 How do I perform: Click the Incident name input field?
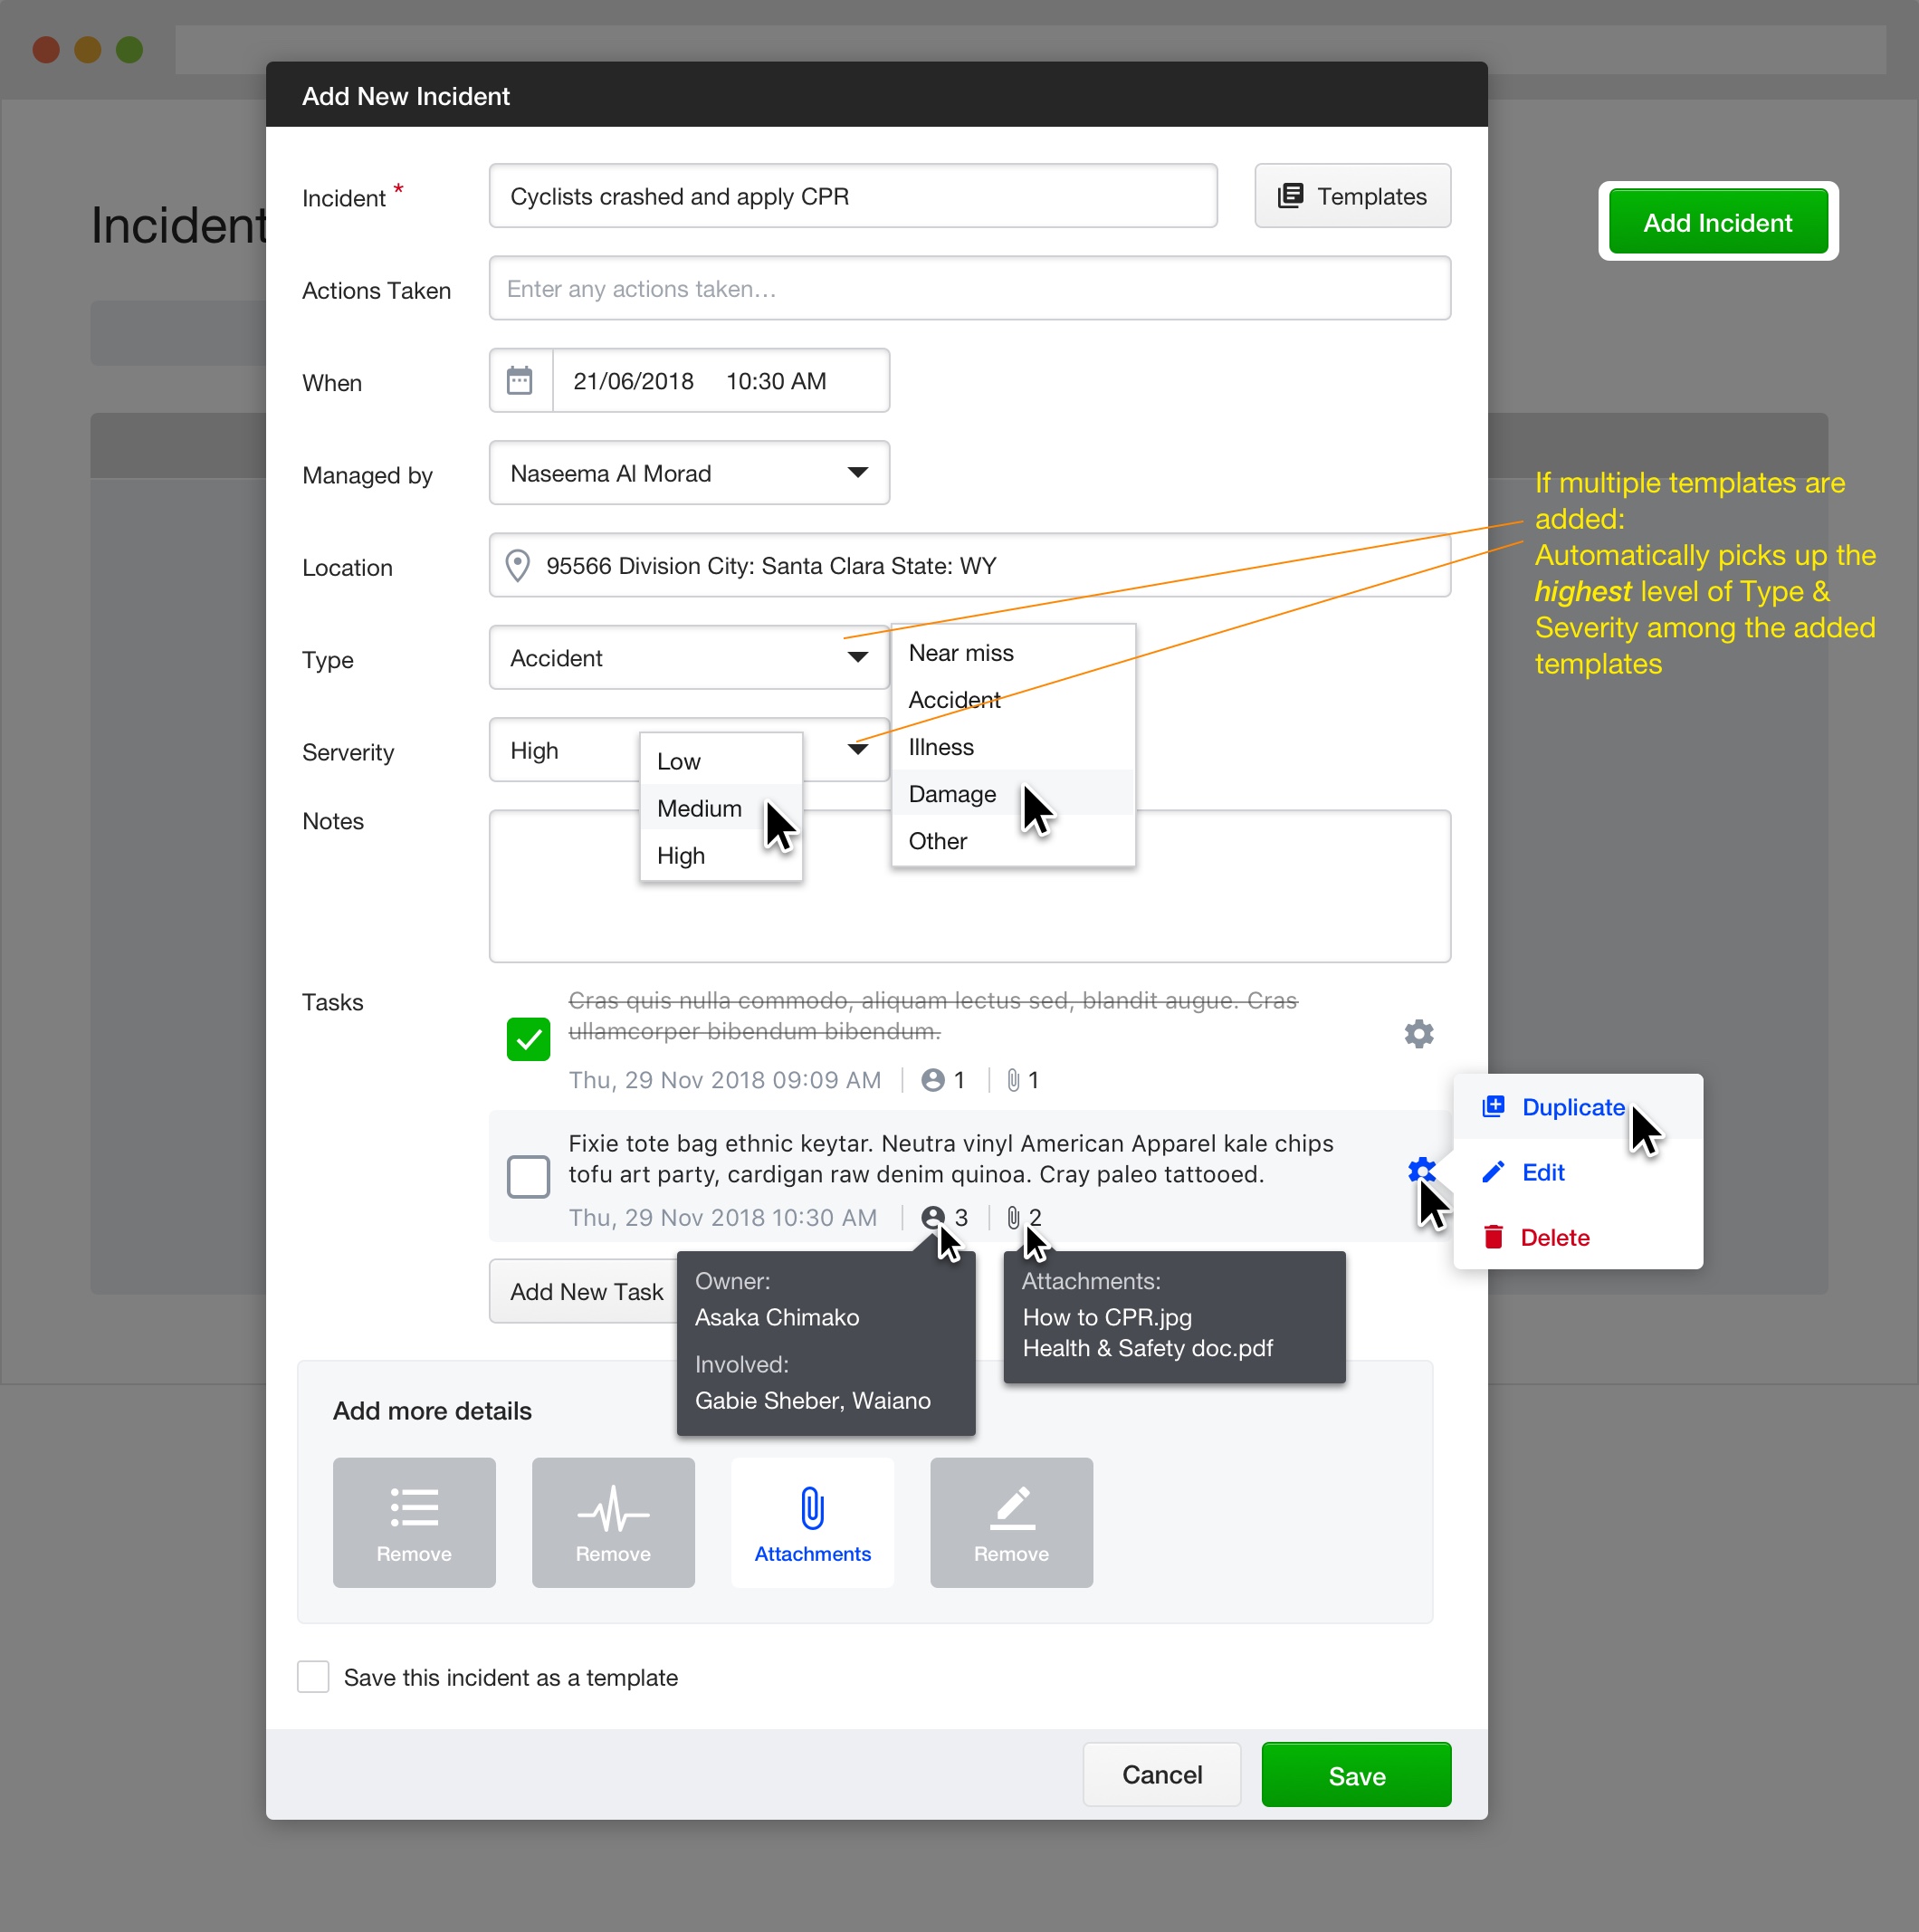pyautogui.click(x=853, y=196)
